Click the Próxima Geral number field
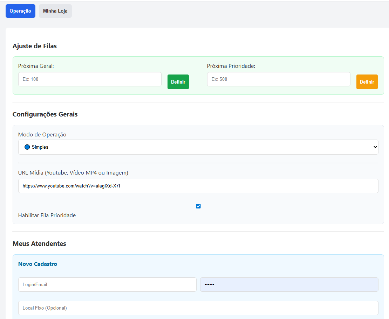The width and height of the screenshot is (389, 319). (90, 79)
